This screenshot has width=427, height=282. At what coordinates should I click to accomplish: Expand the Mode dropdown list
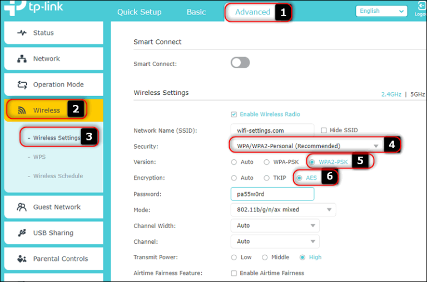pos(283,210)
